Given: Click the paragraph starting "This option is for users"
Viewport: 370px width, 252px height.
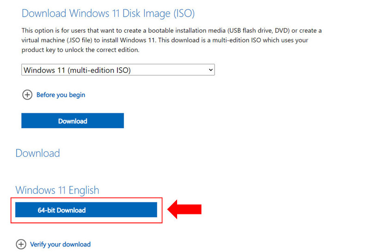Looking at the screenshot, I should coord(172,40).
